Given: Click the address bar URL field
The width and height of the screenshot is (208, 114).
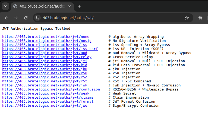Looking at the screenshot, I should point(113,18).
